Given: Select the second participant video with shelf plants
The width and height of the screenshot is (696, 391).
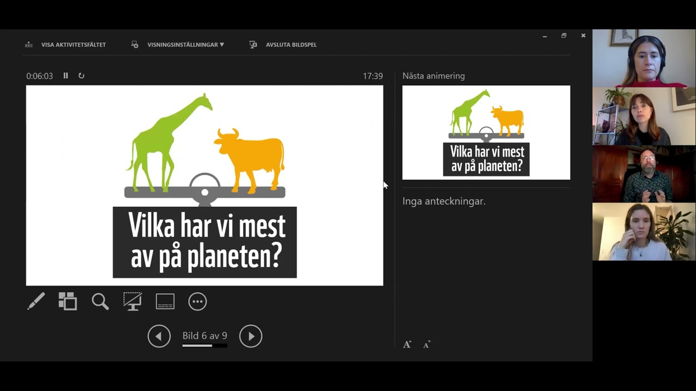Looking at the screenshot, I should [644, 116].
